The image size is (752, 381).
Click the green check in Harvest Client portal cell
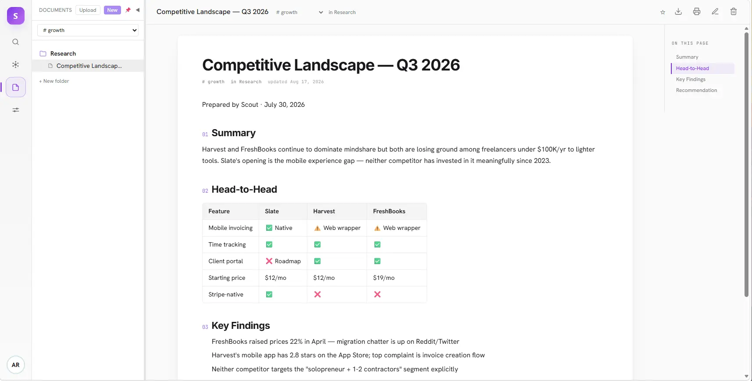click(x=317, y=261)
